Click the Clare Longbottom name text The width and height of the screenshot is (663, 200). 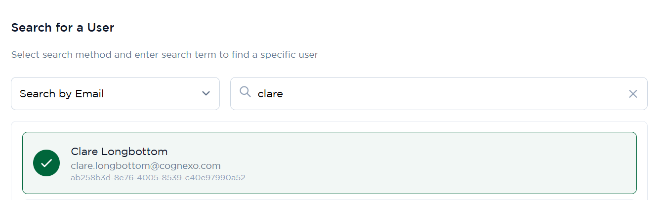[x=119, y=152]
